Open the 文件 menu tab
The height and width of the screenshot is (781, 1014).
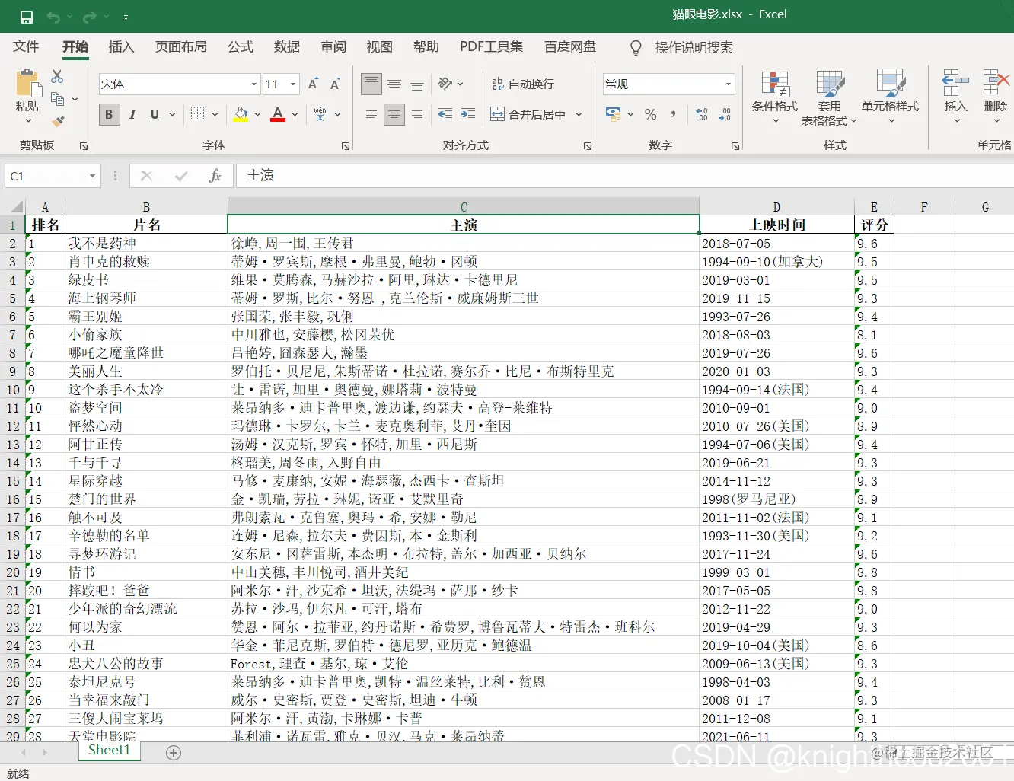26,47
